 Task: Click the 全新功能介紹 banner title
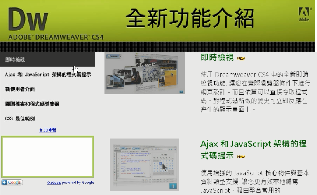[190, 18]
